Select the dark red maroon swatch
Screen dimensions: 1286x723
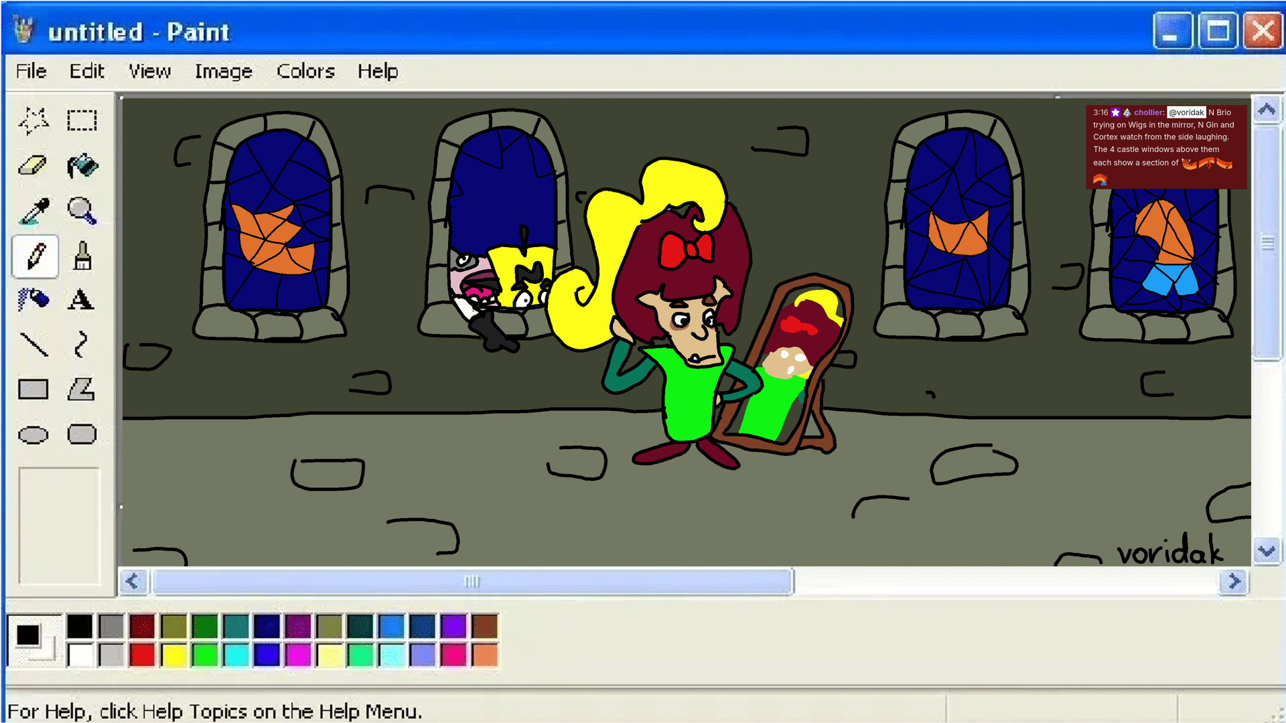tap(142, 627)
